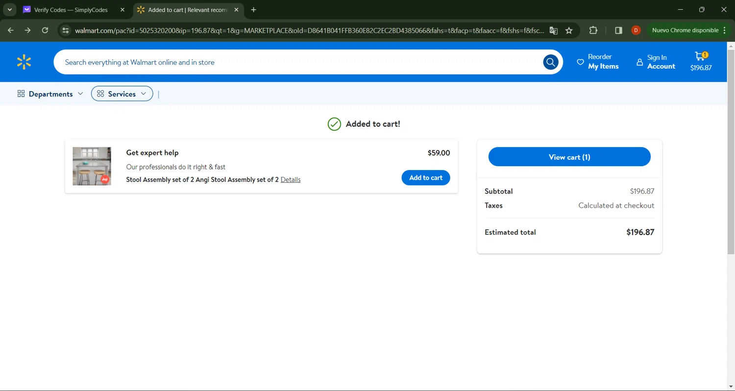View site information icon in address bar
The height and width of the screenshot is (391, 735).
[65, 30]
